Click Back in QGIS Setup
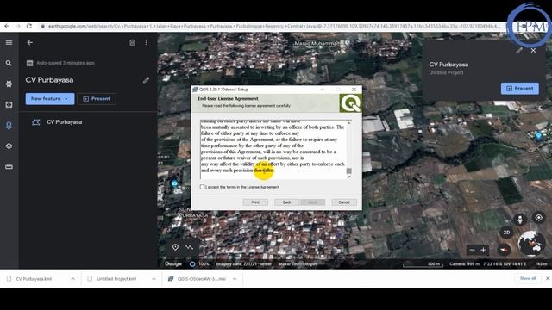The width and height of the screenshot is (552, 310). pyautogui.click(x=287, y=202)
